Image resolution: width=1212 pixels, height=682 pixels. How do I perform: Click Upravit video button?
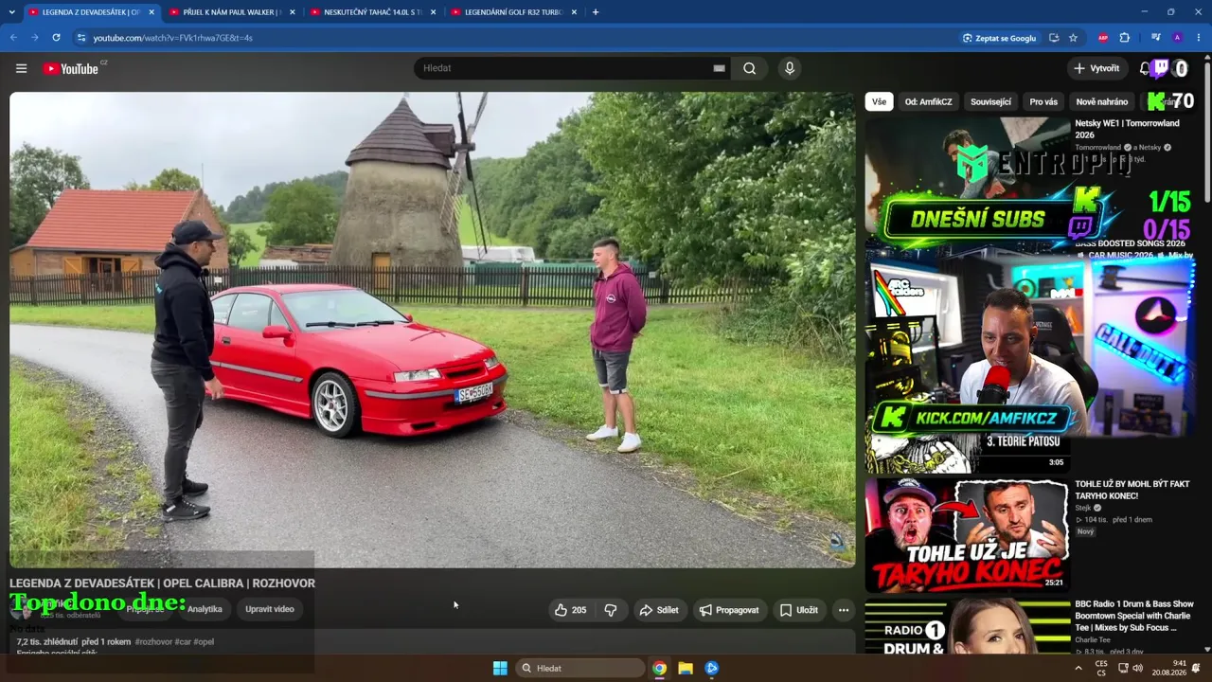click(x=270, y=609)
